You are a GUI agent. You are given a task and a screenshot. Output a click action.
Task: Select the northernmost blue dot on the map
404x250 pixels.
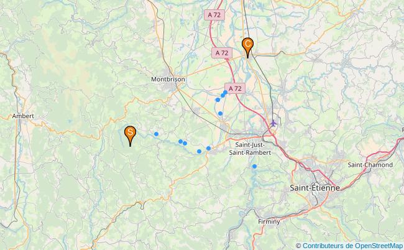click(225, 92)
